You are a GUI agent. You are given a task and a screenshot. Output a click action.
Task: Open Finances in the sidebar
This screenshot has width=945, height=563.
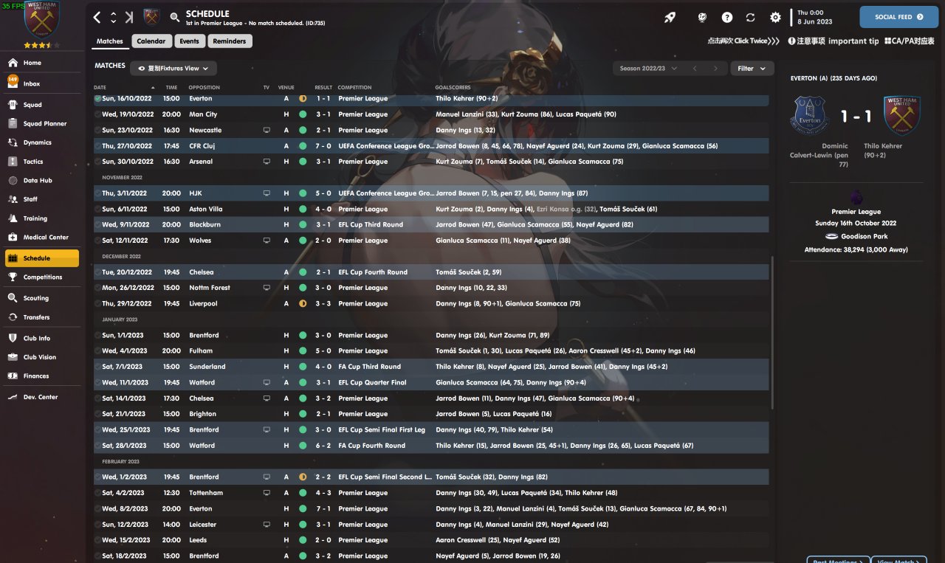click(x=44, y=376)
